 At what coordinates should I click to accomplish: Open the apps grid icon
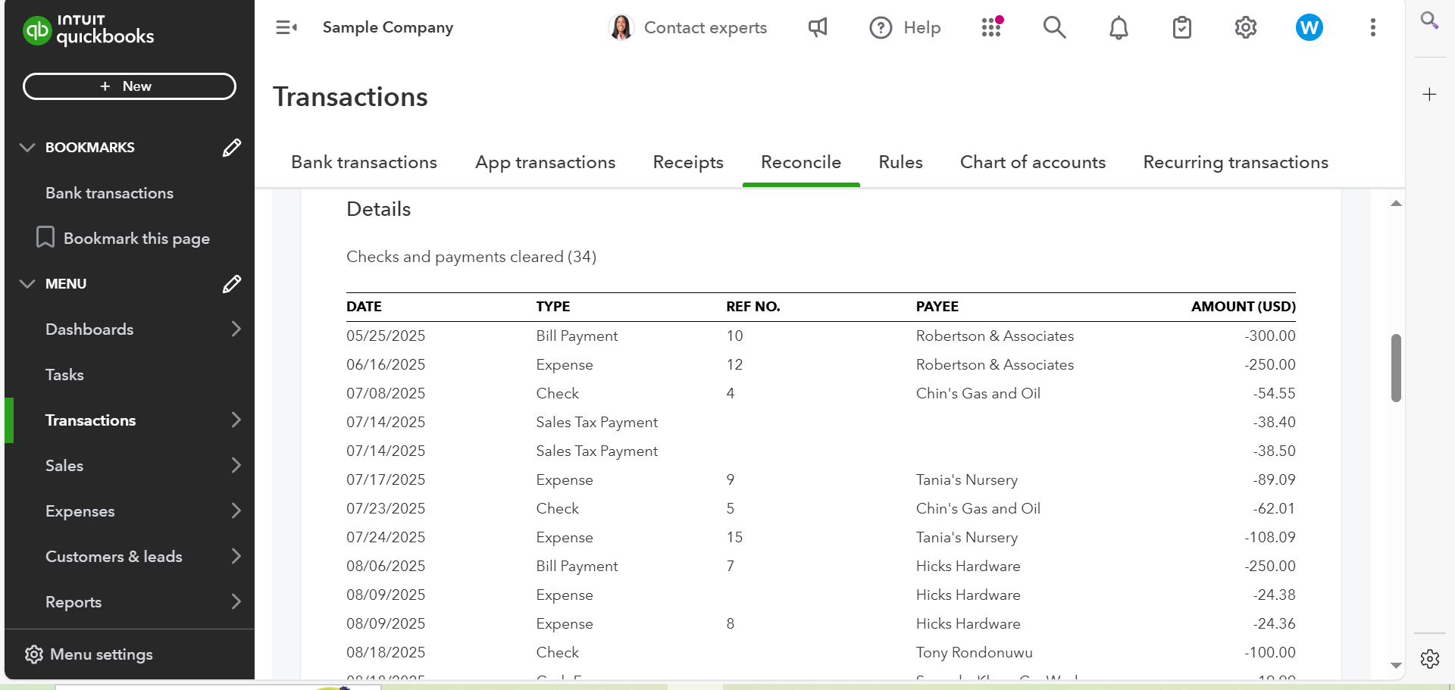(x=991, y=28)
